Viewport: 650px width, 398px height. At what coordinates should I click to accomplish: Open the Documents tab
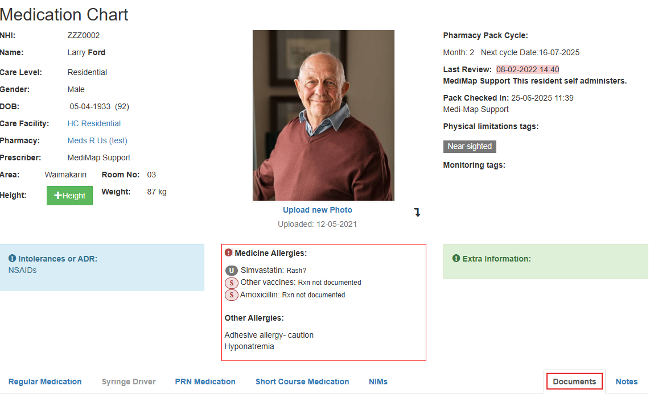(x=574, y=382)
